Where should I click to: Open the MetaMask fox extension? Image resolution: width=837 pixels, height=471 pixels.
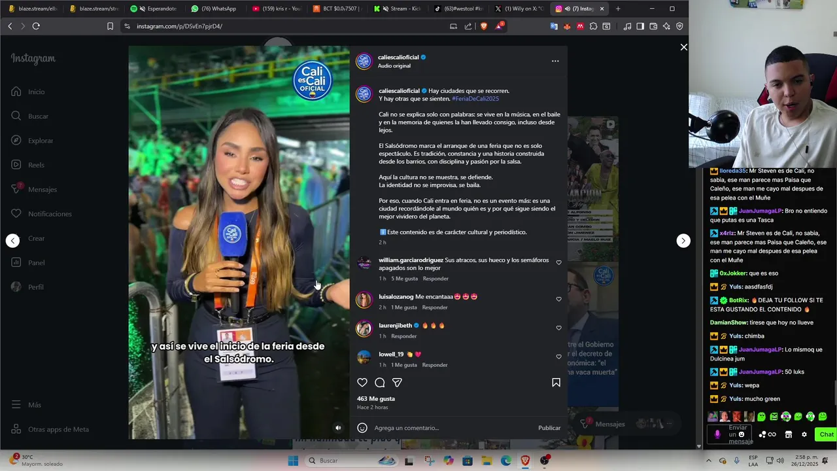coord(567,26)
